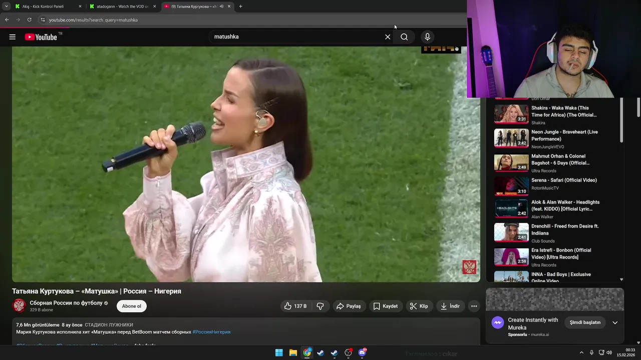The image size is (641, 360).
Task: Like the video with 137 B likes
Action: pos(295,306)
